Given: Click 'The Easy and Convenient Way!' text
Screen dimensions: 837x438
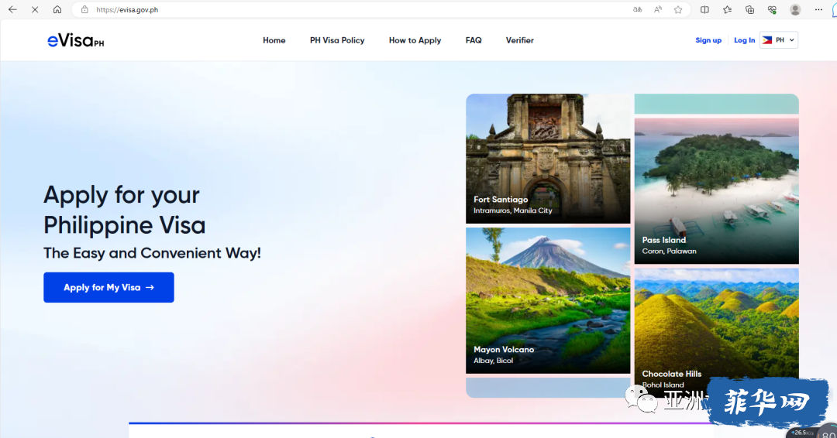Looking at the screenshot, I should pos(152,253).
